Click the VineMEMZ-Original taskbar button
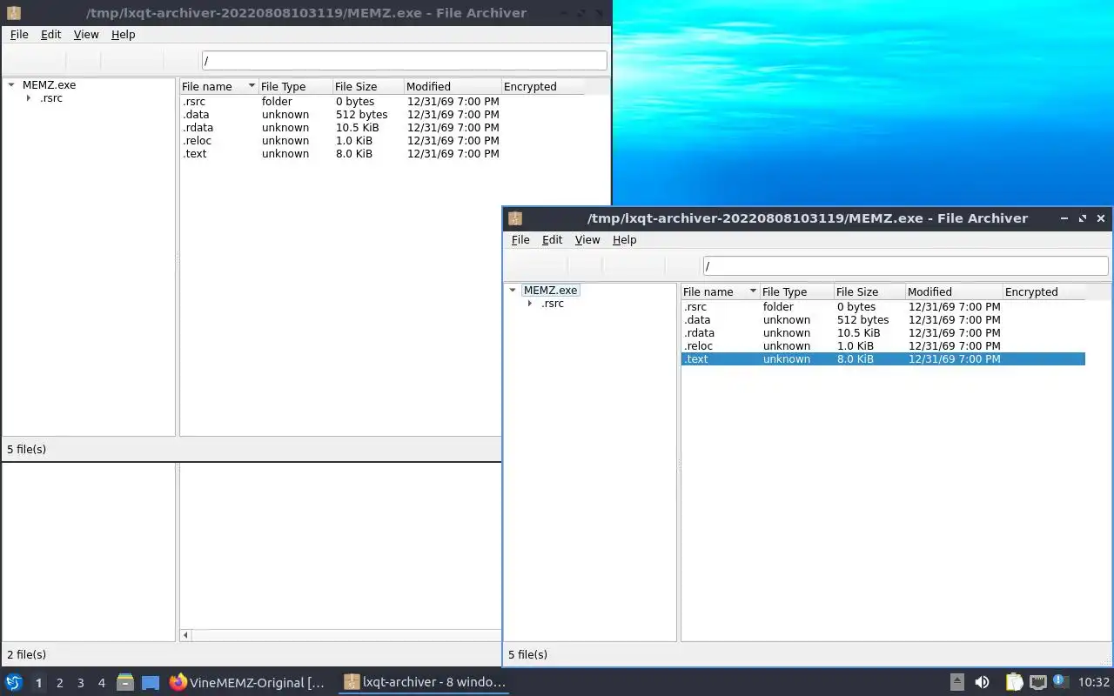 point(247,682)
